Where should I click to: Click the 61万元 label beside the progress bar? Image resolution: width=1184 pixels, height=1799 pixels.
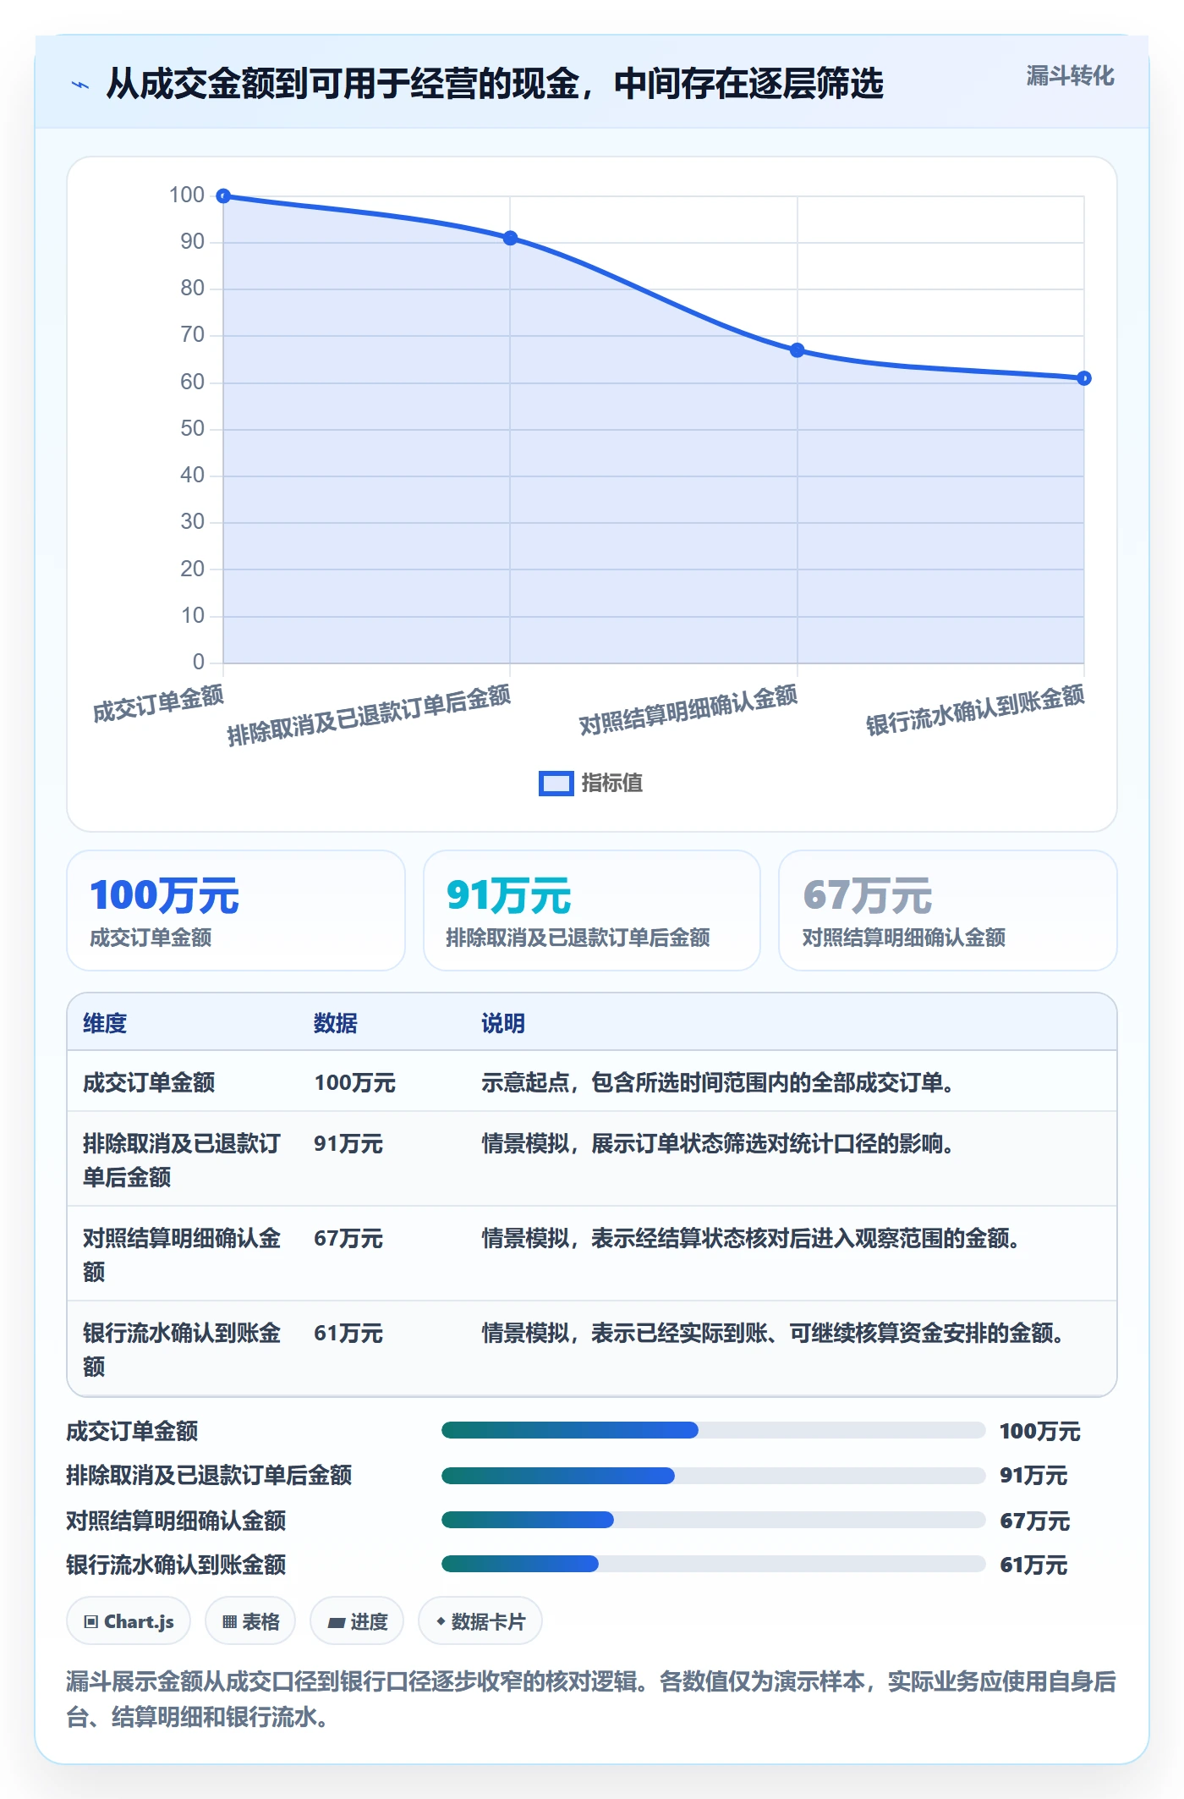click(1033, 1565)
